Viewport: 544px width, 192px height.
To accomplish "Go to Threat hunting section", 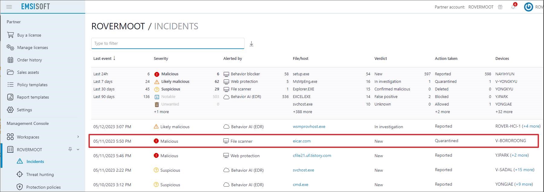I will tap(40, 174).
